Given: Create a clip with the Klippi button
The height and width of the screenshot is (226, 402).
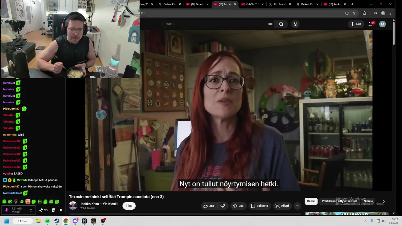Looking at the screenshot, I should [x=282, y=206].
